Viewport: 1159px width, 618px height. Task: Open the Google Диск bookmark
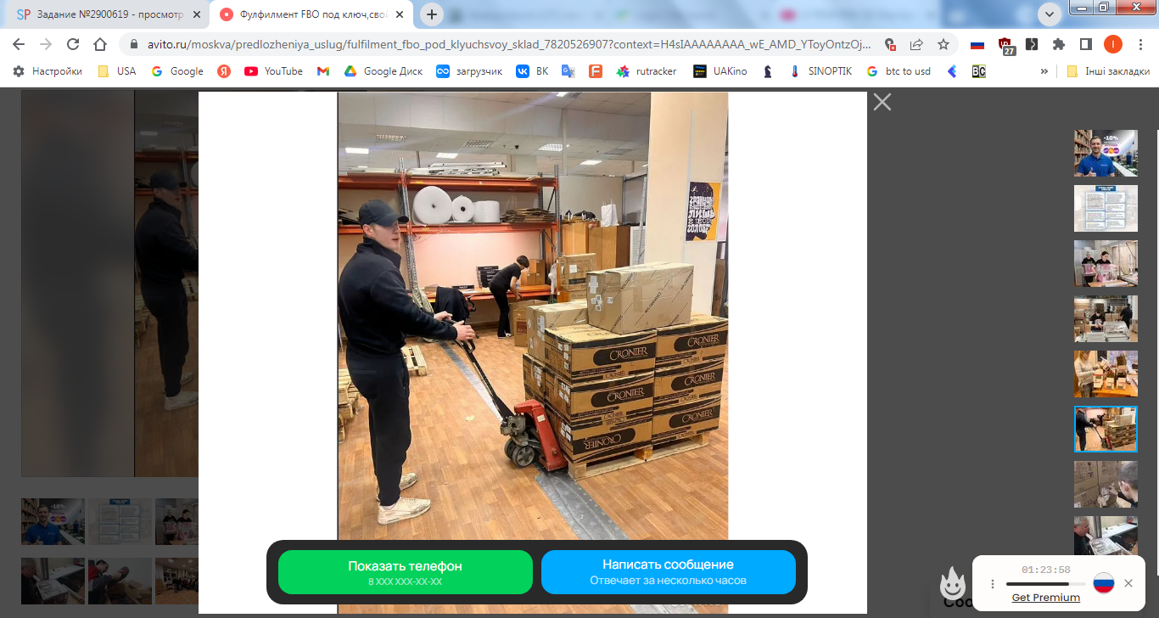(384, 71)
